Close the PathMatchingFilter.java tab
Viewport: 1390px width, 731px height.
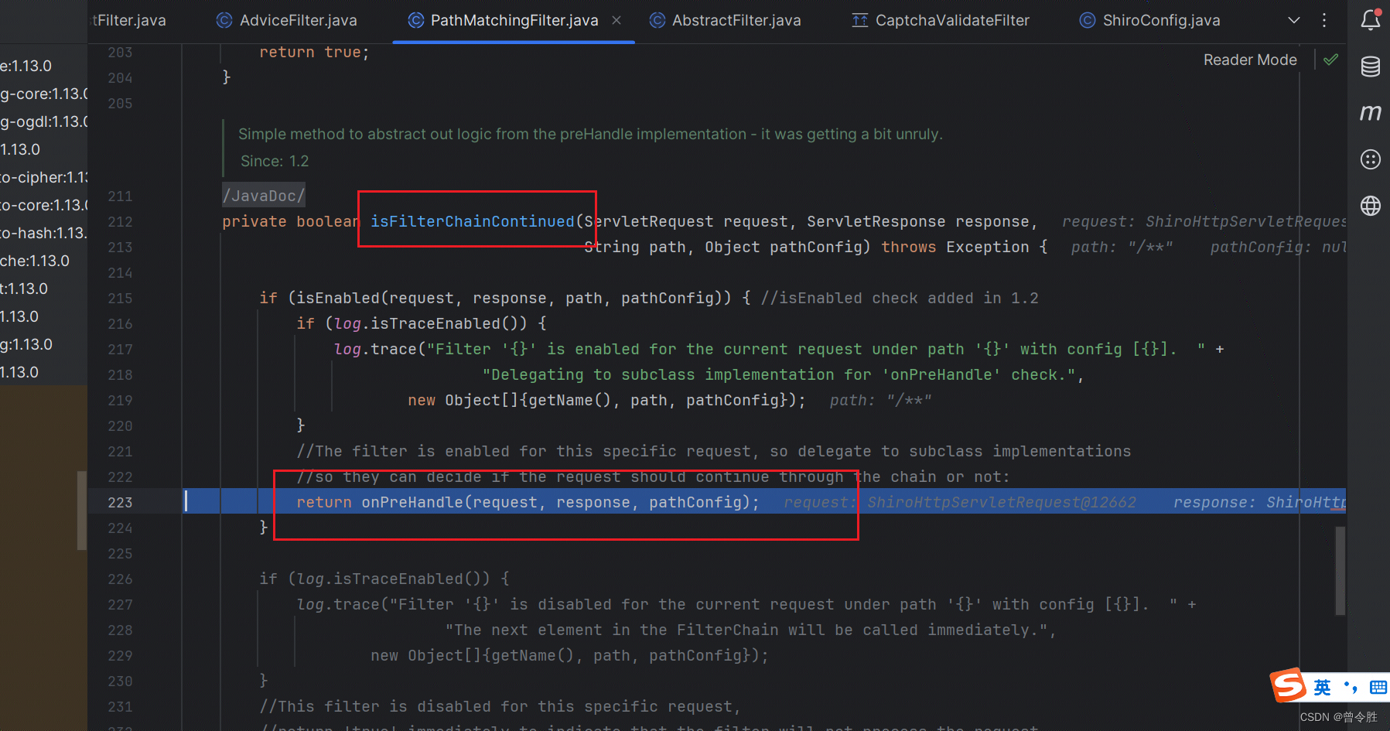[x=616, y=20]
